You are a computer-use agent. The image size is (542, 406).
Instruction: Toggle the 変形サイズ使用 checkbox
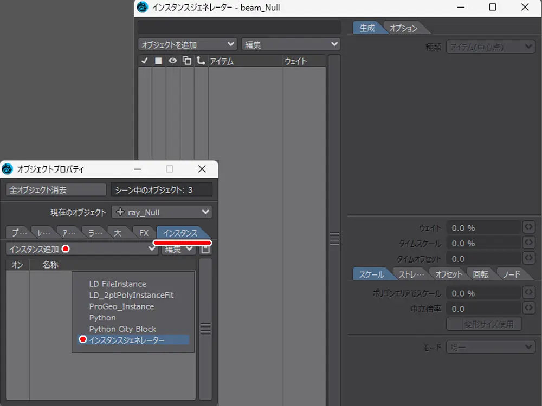[485, 324]
